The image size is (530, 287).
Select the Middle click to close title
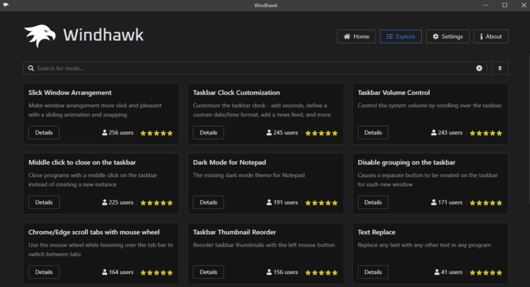point(82,162)
